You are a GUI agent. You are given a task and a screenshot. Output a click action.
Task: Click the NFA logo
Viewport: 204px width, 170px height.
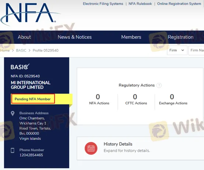(30, 14)
